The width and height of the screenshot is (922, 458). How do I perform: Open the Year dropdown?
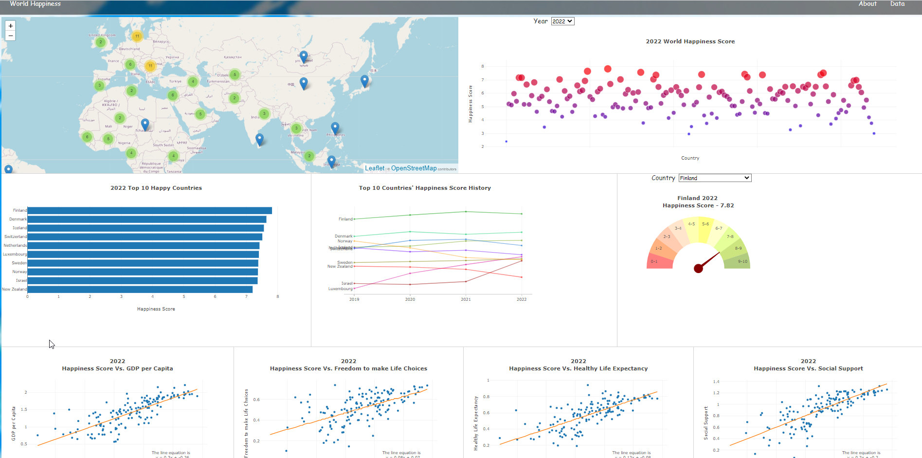(x=562, y=21)
